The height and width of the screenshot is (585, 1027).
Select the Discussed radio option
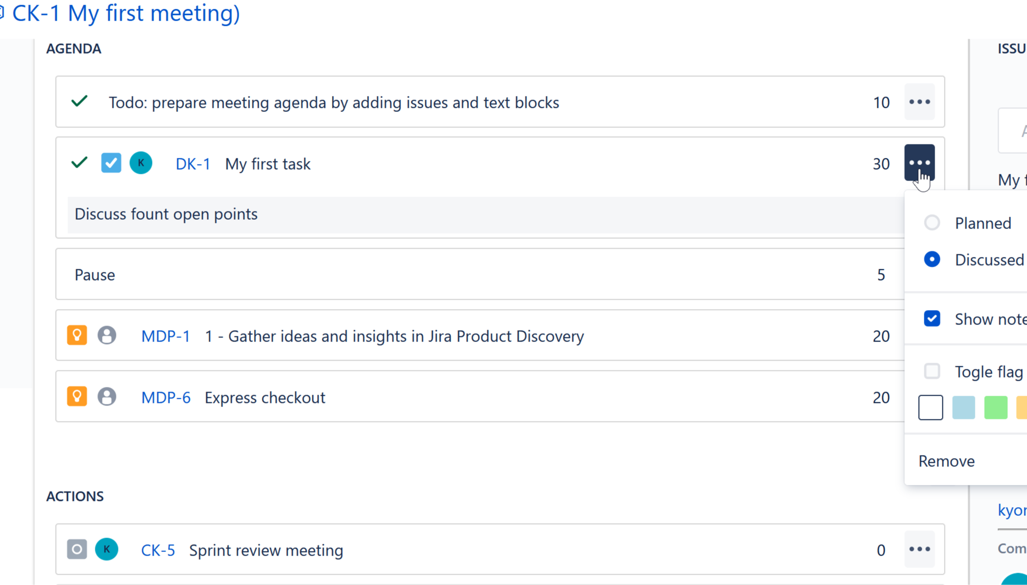tap(932, 259)
